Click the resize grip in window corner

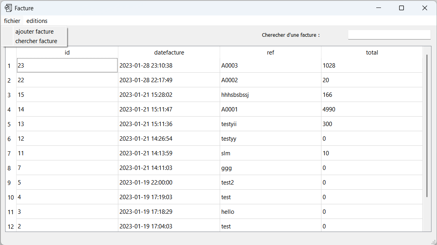pyautogui.click(x=434, y=242)
